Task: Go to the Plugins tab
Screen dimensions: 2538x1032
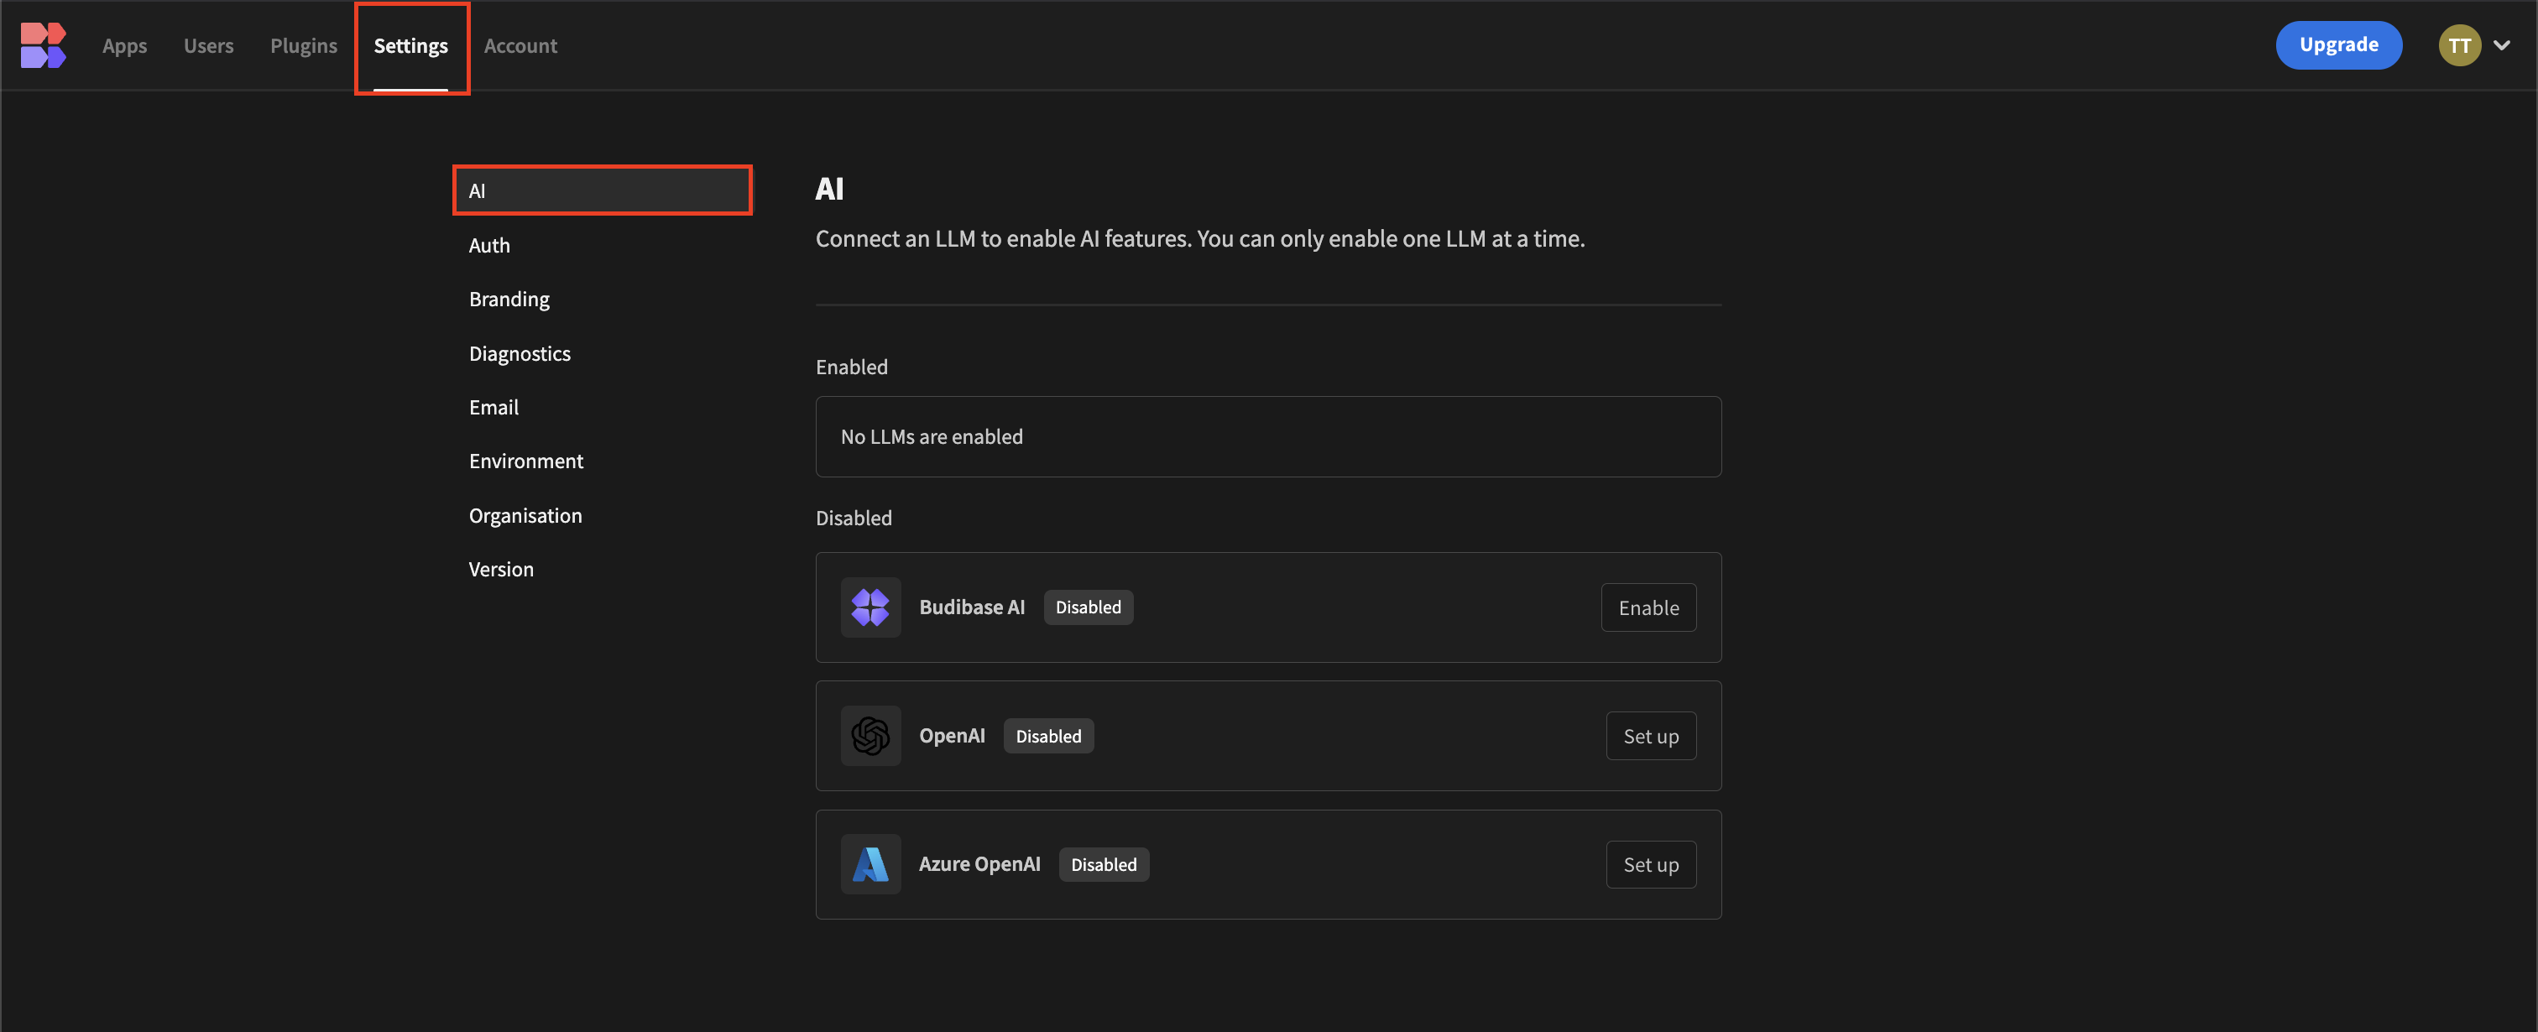Action: tap(304, 45)
